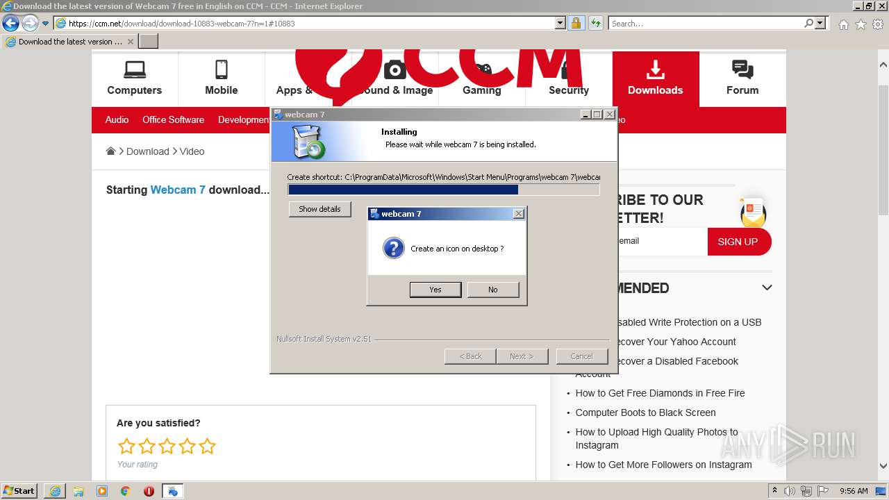Click the newsletter email input field

pos(662,241)
